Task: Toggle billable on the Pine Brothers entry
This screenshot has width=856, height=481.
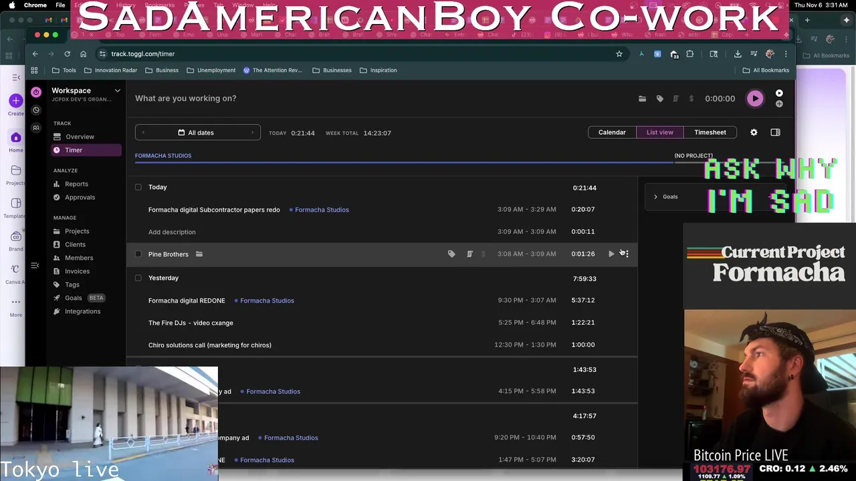Action: point(484,254)
